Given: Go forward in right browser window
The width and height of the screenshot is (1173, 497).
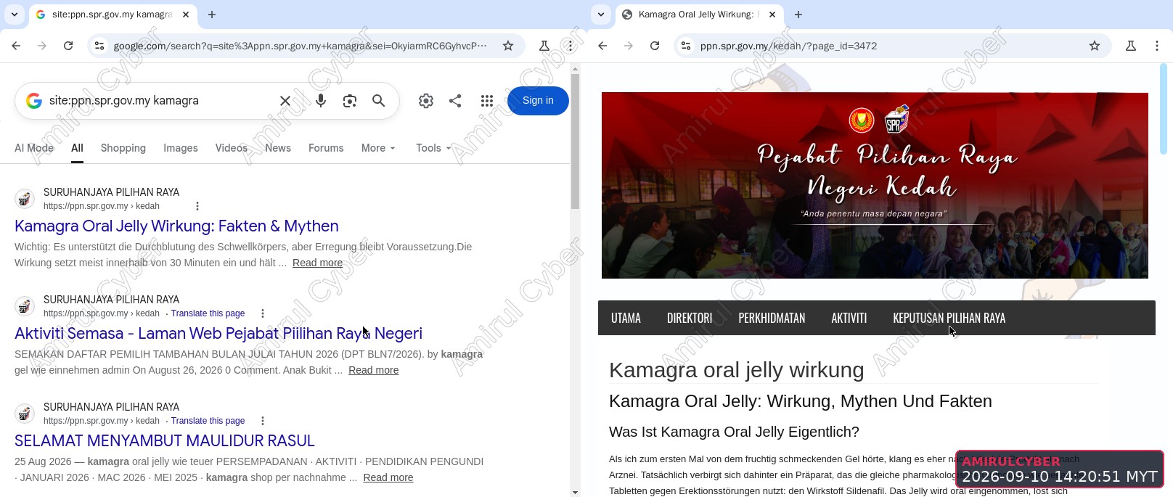Looking at the screenshot, I should click(629, 46).
